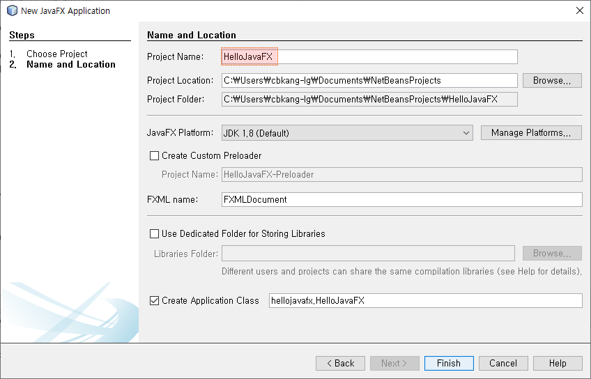Click the Libraries Folder Browse button
Image resolution: width=591 pixels, height=379 pixels.
pos(552,253)
